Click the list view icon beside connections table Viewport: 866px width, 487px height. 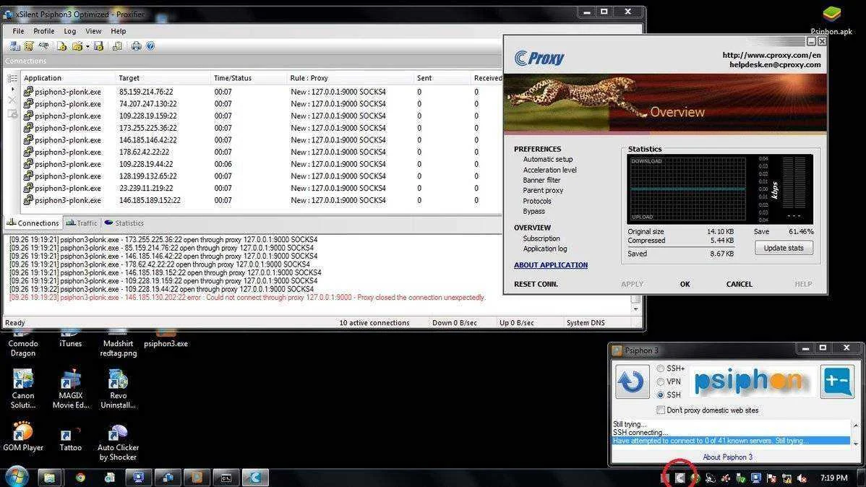12,79
